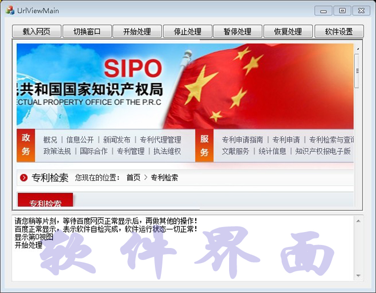The image size is (376, 293).
Task: Open the 信息公开 link
Action: (80, 139)
